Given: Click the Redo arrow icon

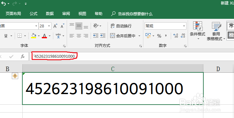Looking at the screenshot, I should 15,4.
